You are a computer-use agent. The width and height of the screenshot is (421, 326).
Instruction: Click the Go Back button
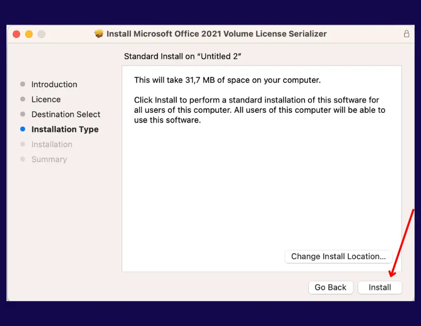click(x=331, y=288)
